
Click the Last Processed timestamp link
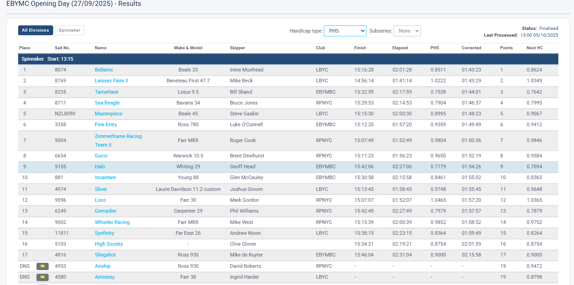click(x=539, y=35)
